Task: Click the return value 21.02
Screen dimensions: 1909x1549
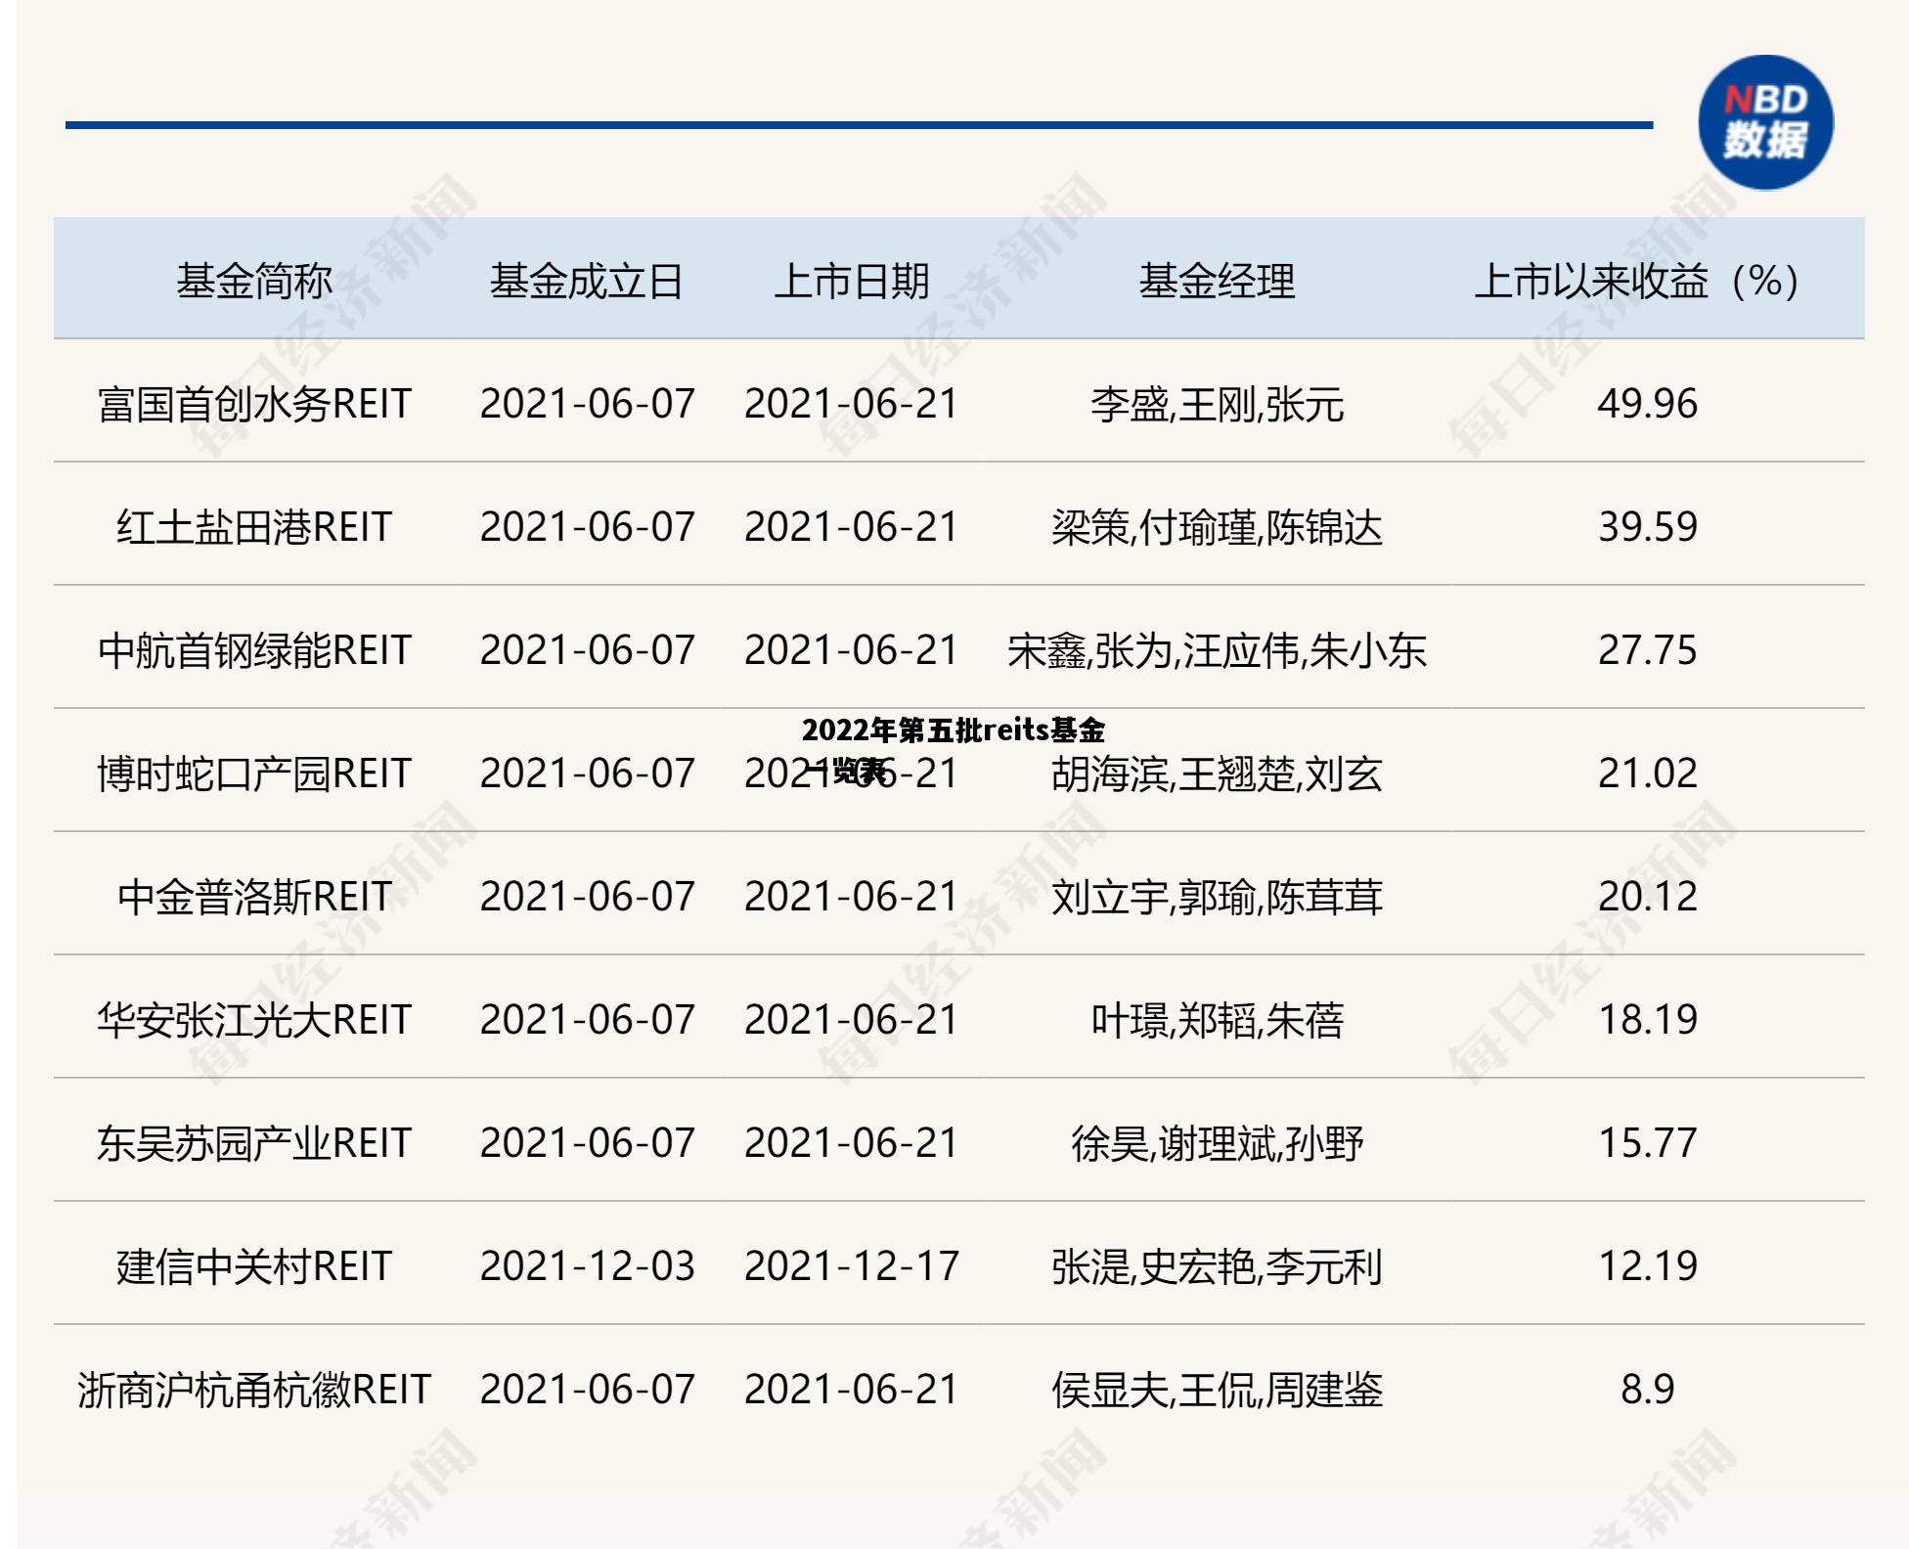Action: [1647, 774]
